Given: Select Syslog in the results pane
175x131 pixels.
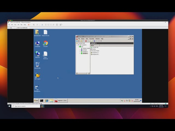Looking at the screenshot, I should point(94,49).
